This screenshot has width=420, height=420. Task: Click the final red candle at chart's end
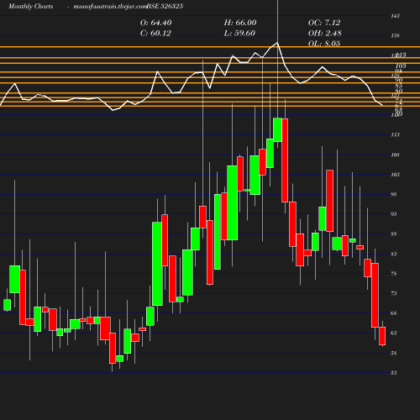tap(382, 336)
